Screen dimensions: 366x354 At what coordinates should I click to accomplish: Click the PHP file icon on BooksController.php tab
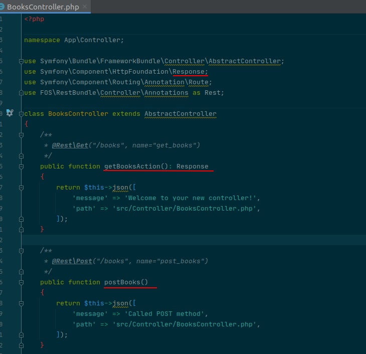coord(2,7)
